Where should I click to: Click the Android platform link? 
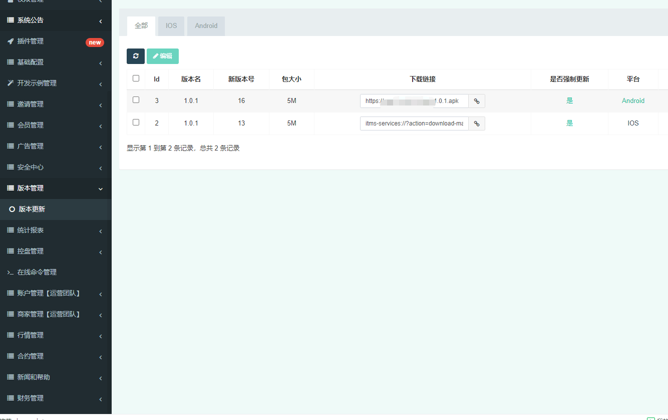[633, 101]
